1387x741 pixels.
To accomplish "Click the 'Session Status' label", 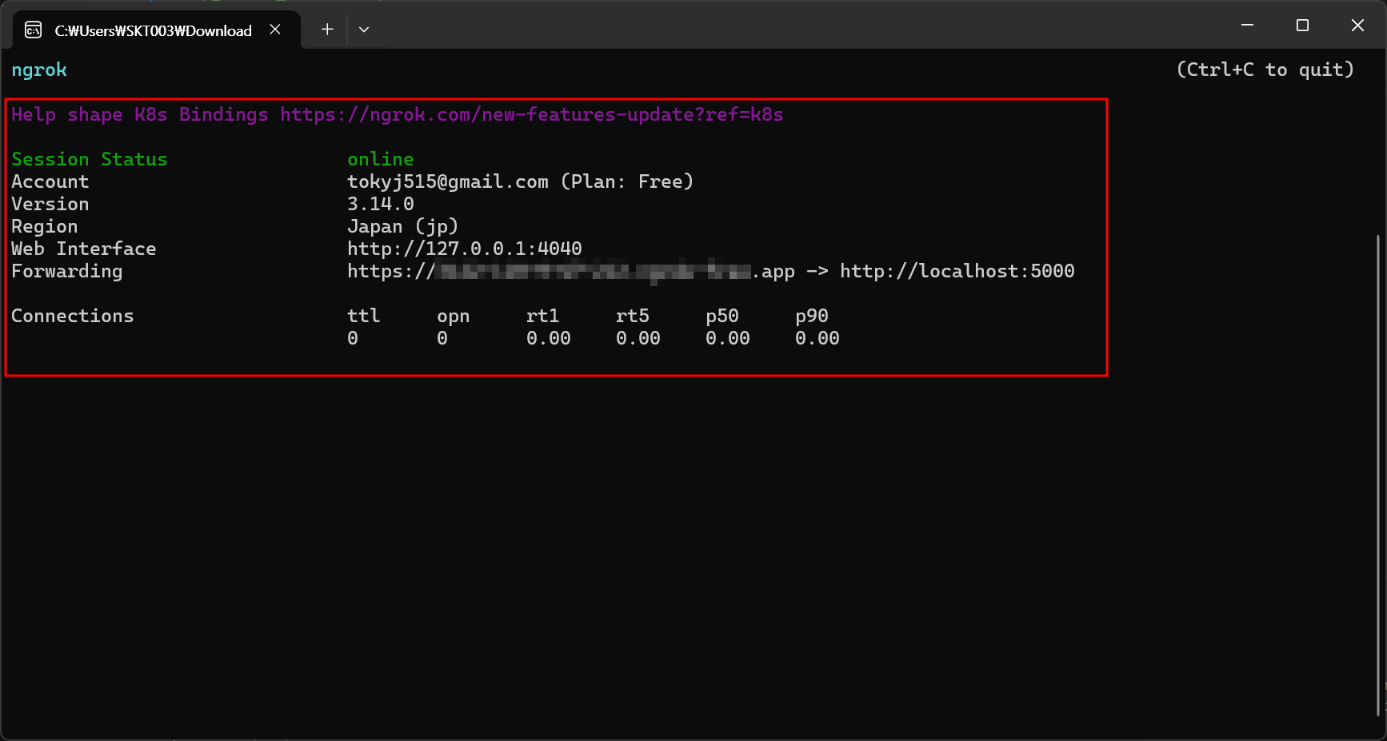I will [90, 159].
